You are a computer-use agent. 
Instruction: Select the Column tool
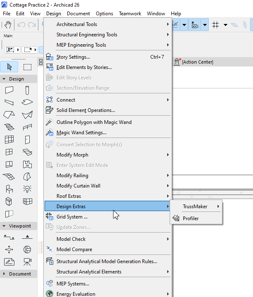tap(27, 90)
